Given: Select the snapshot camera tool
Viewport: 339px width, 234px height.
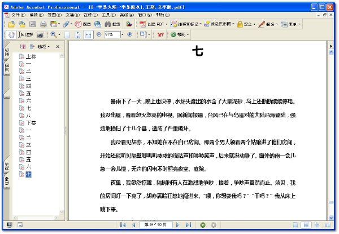Looking at the screenshot, I should [x=40, y=34].
